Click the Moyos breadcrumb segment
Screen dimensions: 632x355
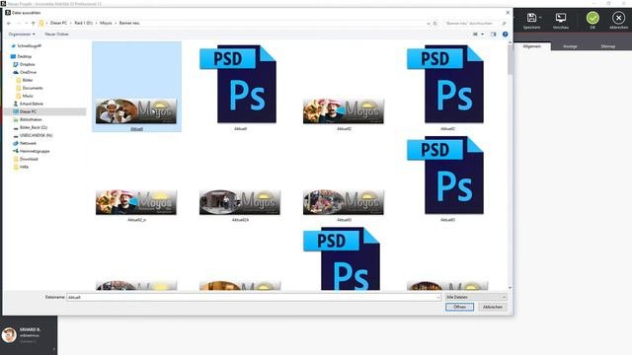(106, 24)
